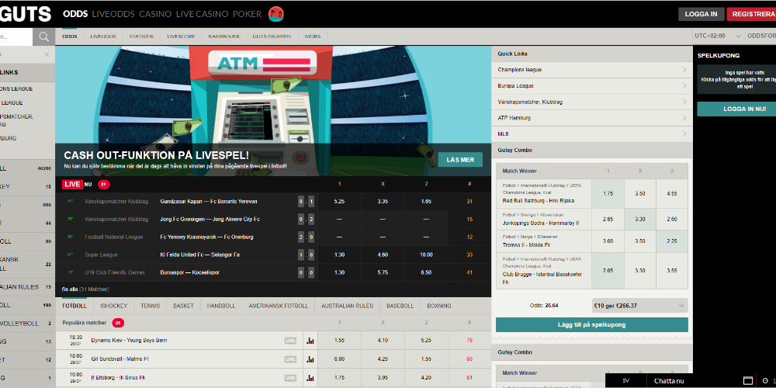Open the red promo icon beside Poker
The width and height of the screenshot is (776, 388).
click(275, 14)
